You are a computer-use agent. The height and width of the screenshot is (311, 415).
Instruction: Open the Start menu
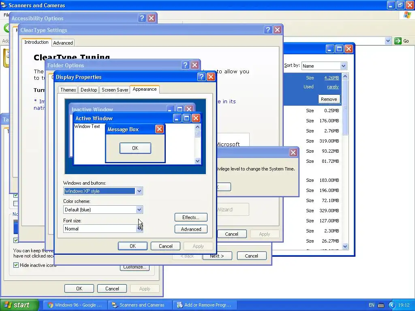coord(19,305)
